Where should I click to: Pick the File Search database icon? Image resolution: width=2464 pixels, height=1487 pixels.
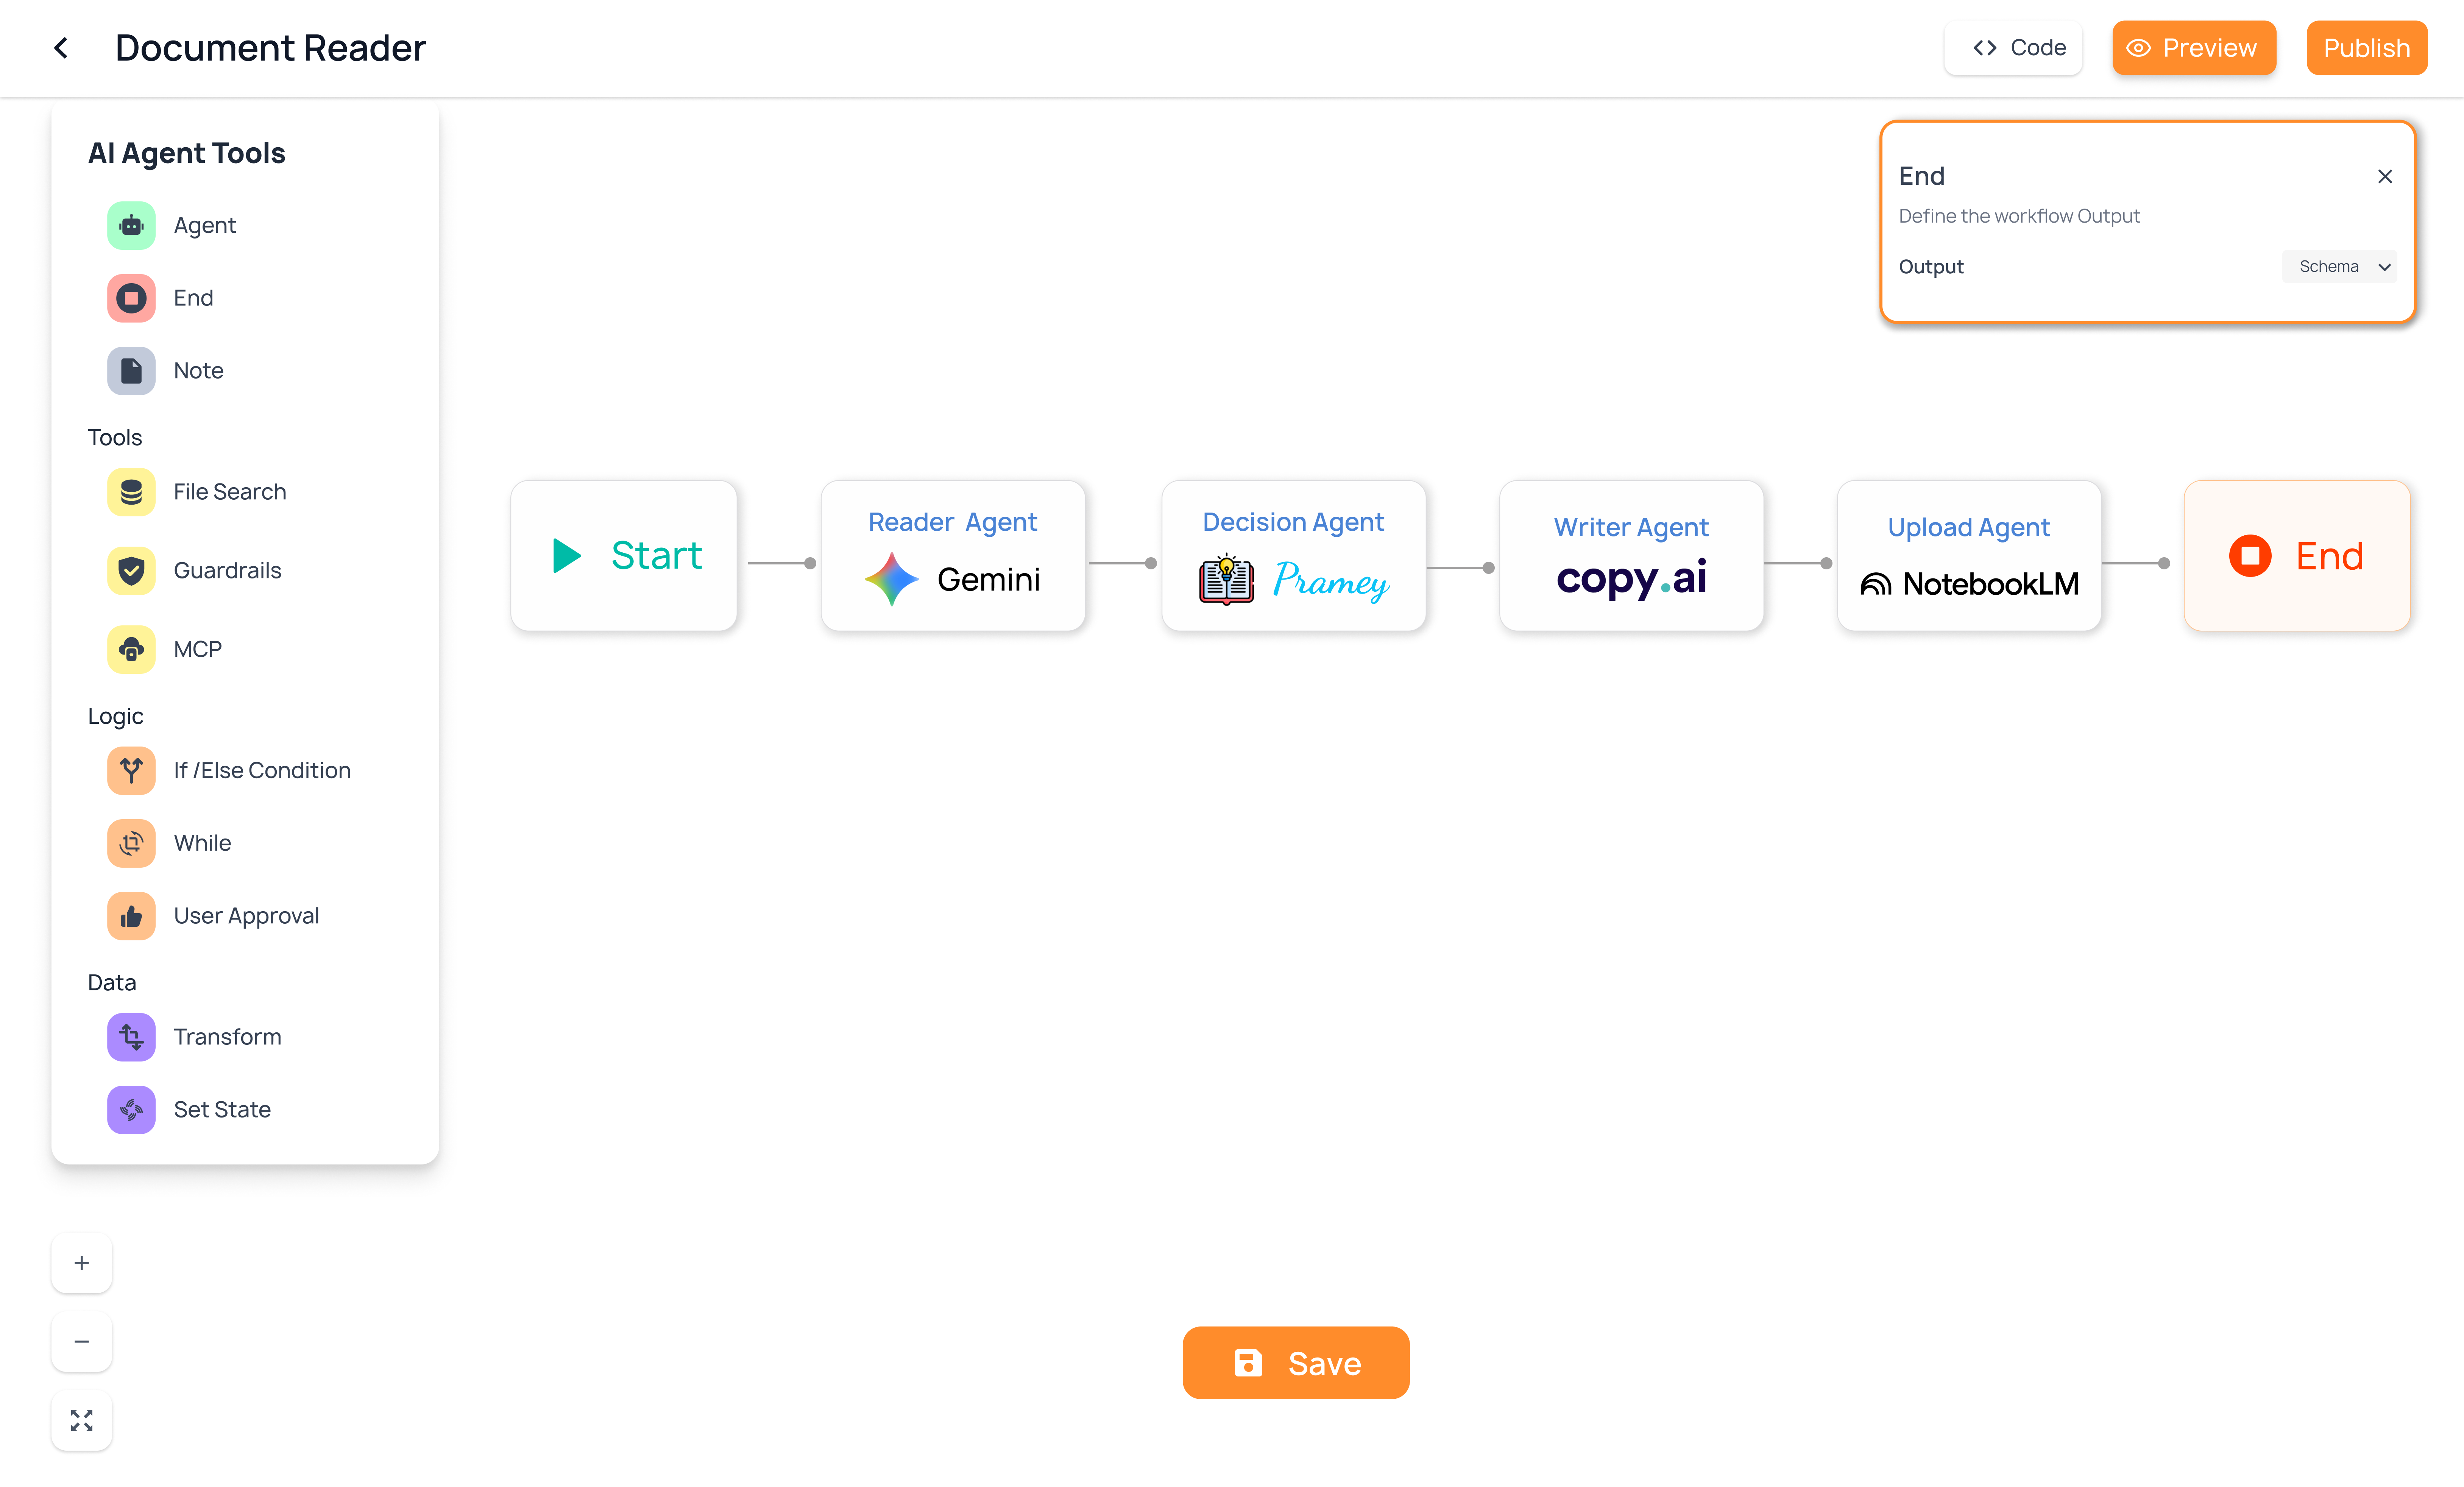click(131, 492)
